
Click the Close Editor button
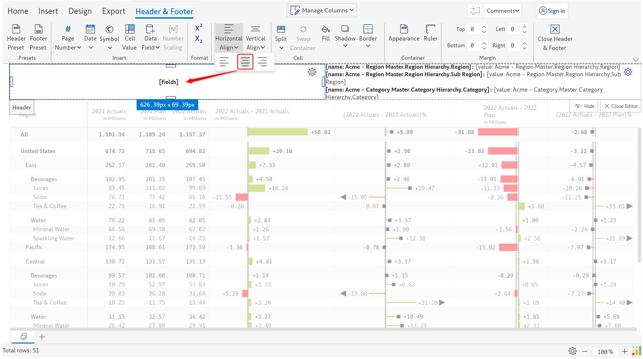click(x=621, y=106)
